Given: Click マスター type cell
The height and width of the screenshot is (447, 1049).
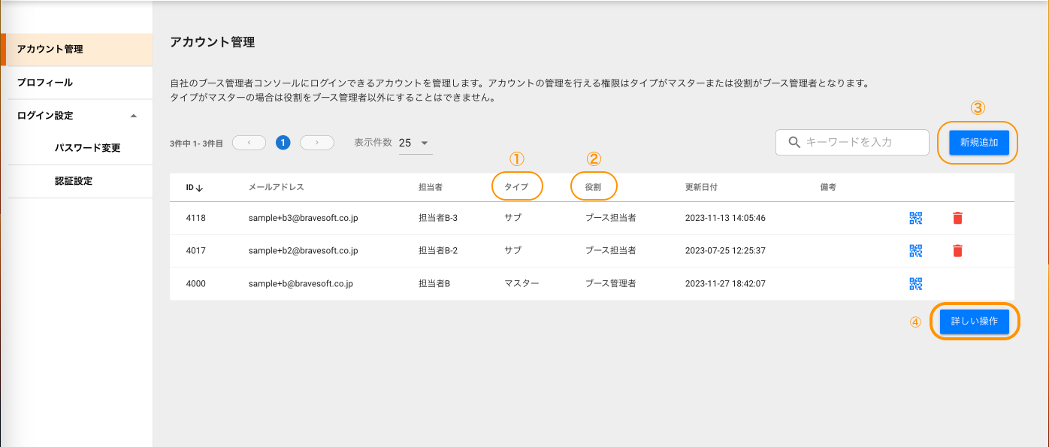Looking at the screenshot, I should coord(521,283).
